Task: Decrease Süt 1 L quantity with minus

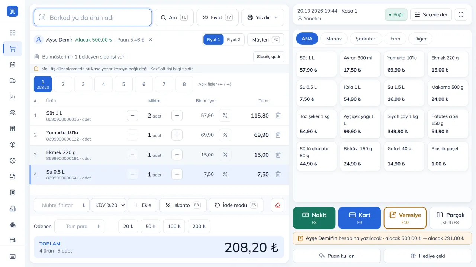Action: pyautogui.click(x=132, y=116)
